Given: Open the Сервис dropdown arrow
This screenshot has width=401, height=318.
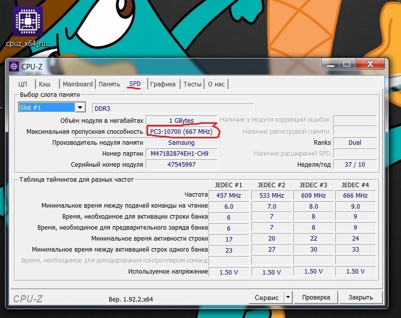Looking at the screenshot, I should pos(288,298).
